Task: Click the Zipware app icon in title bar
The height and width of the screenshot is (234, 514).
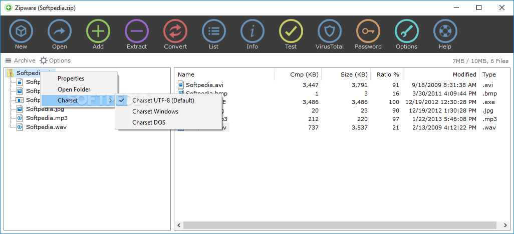Action: pyautogui.click(x=8, y=7)
